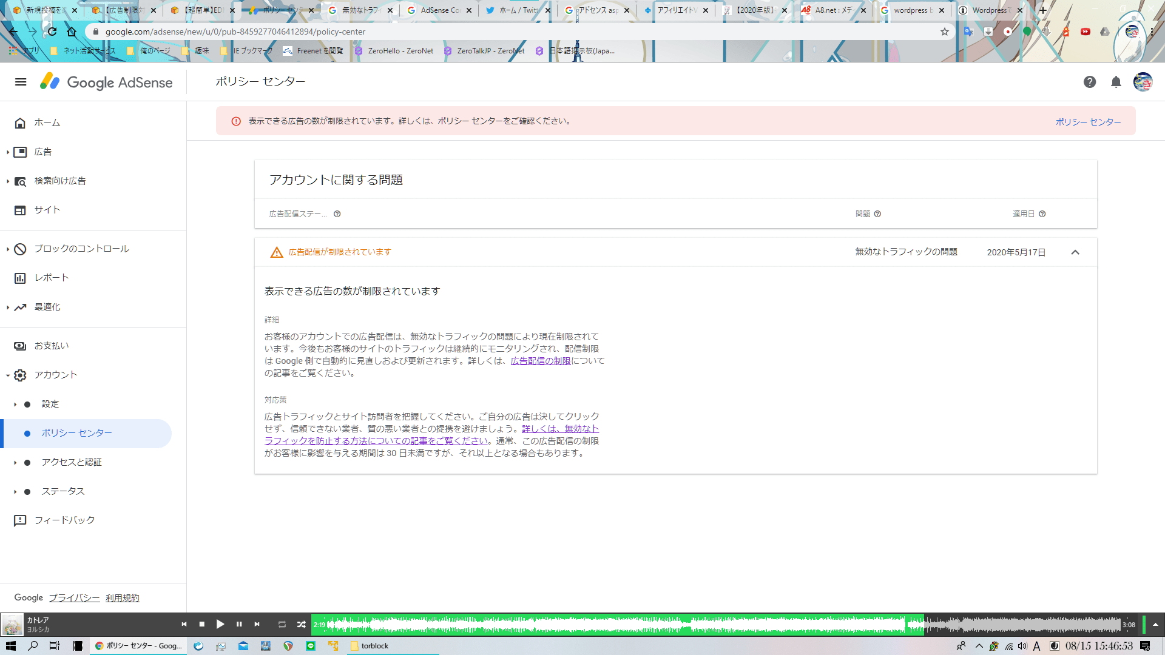
Task: Click the browser address bar URL
Action: click(235, 32)
